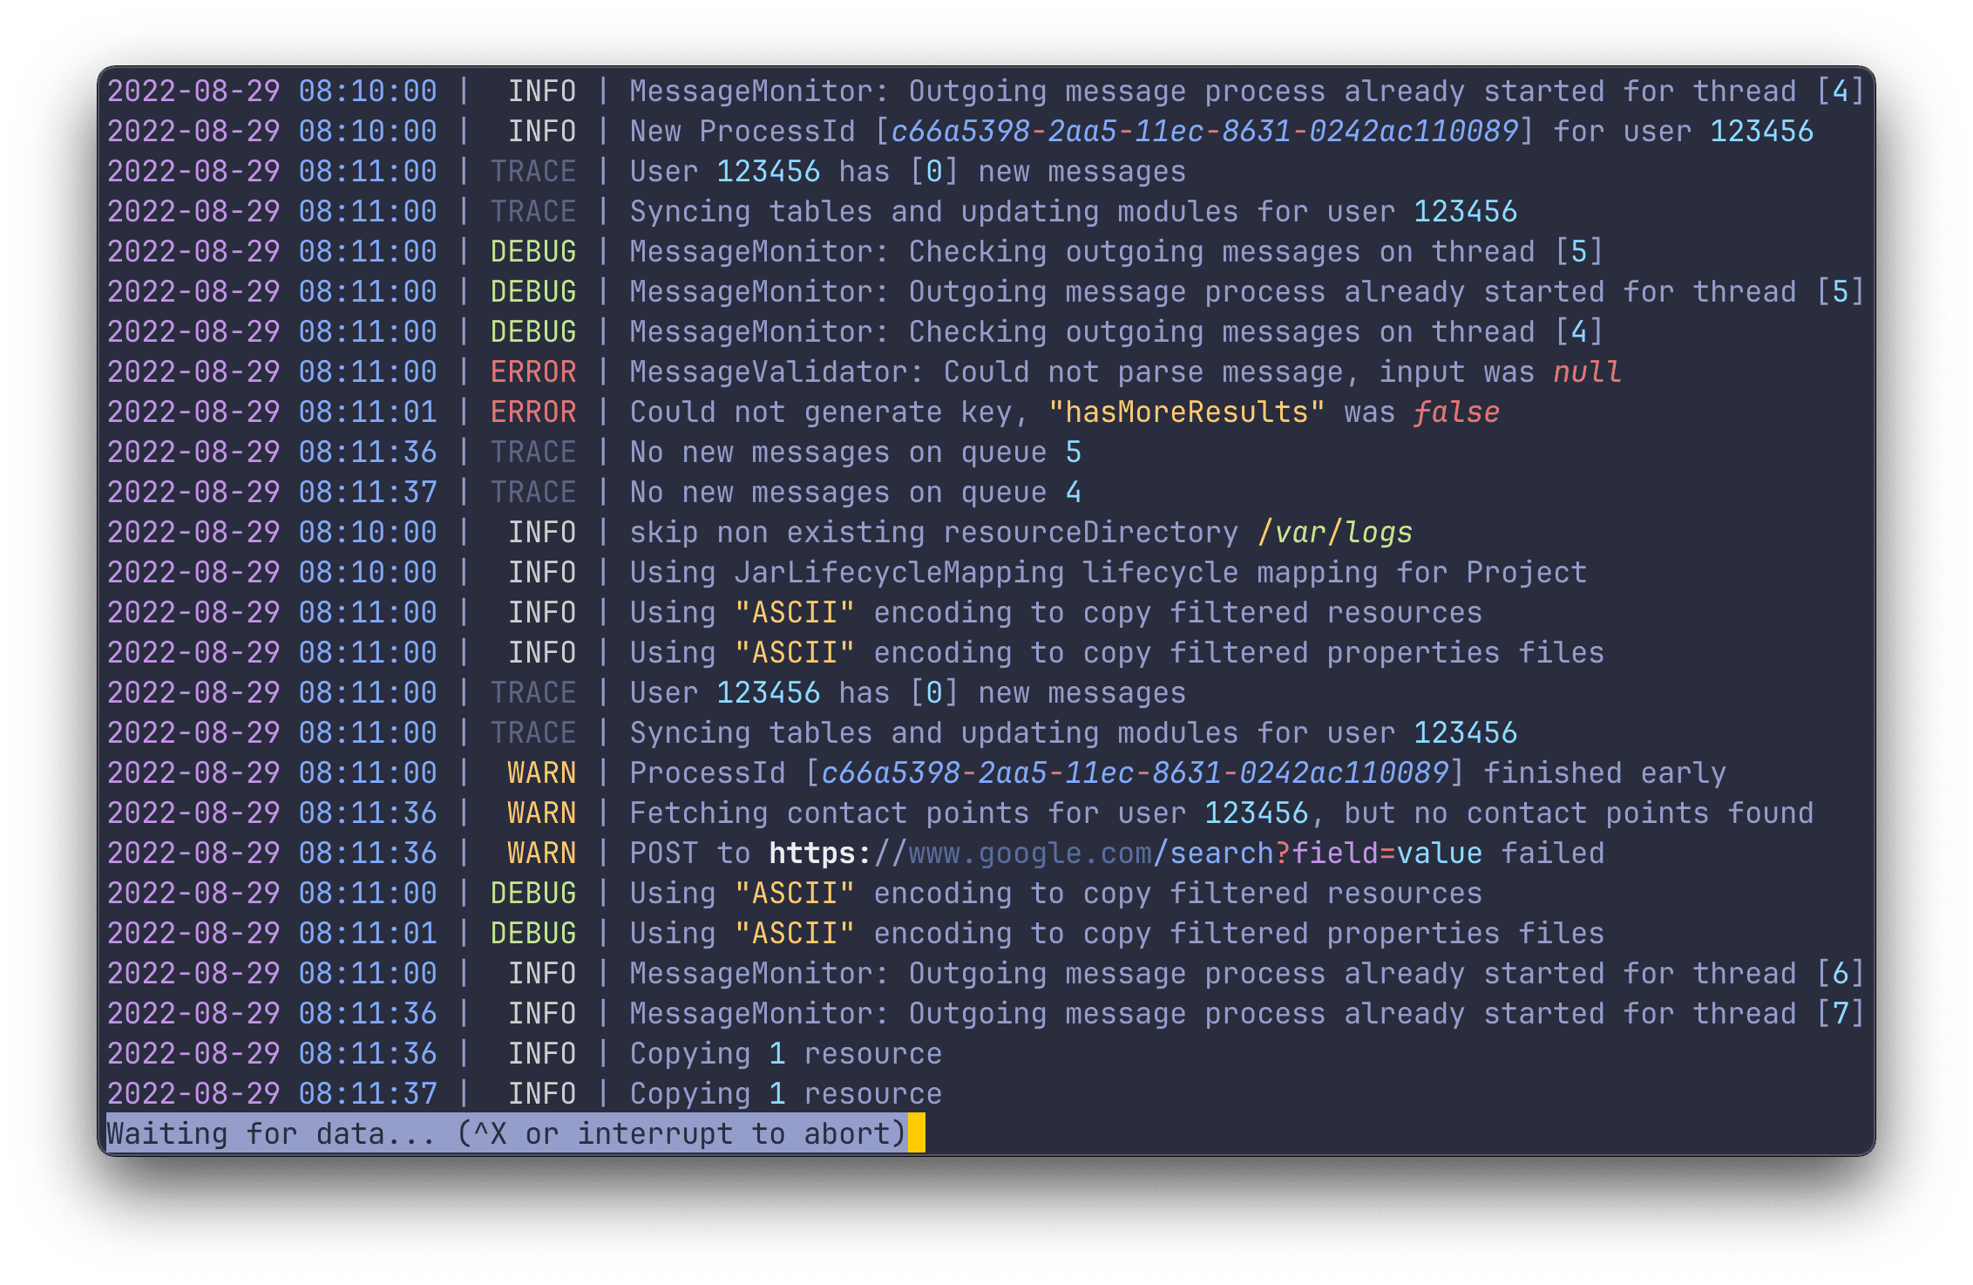Click the null value in the parse error

1586,371
